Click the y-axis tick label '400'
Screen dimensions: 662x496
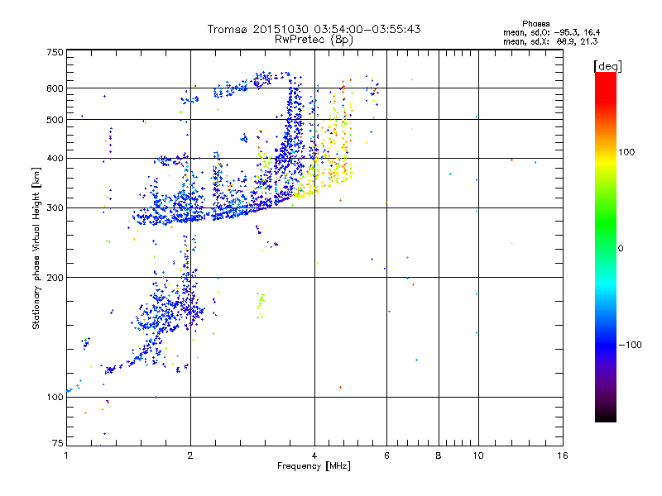tap(55, 159)
